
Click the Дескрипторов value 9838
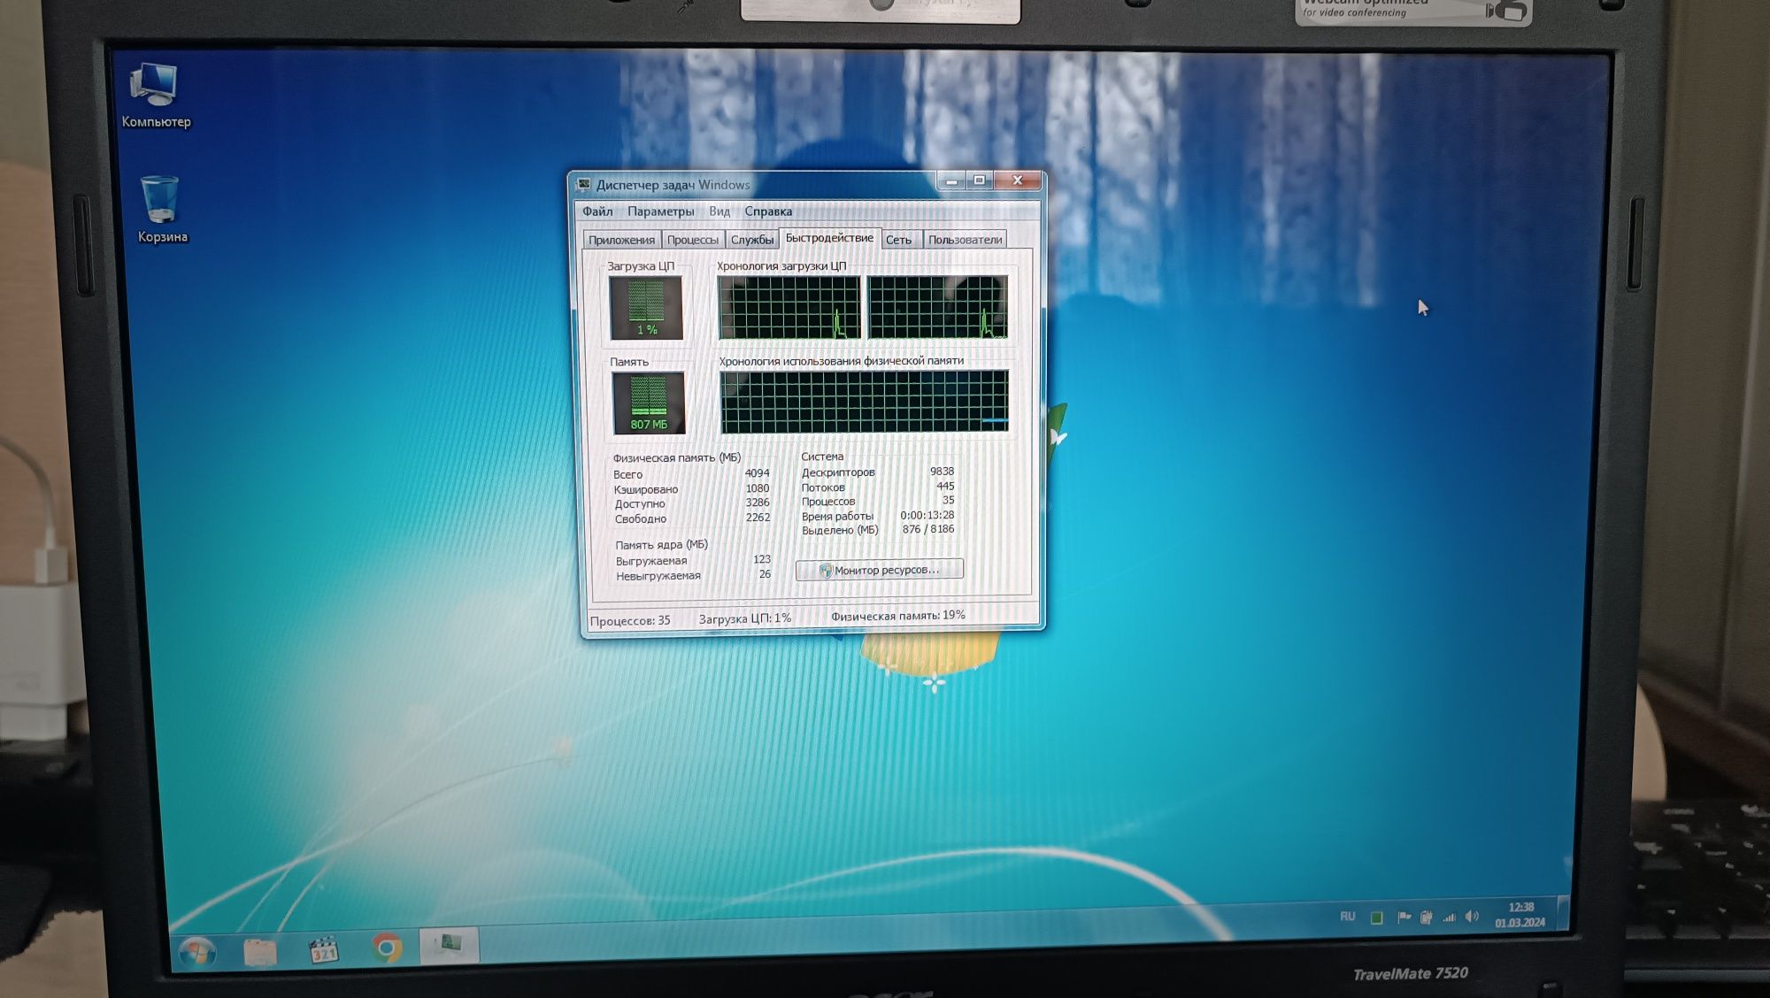(942, 472)
